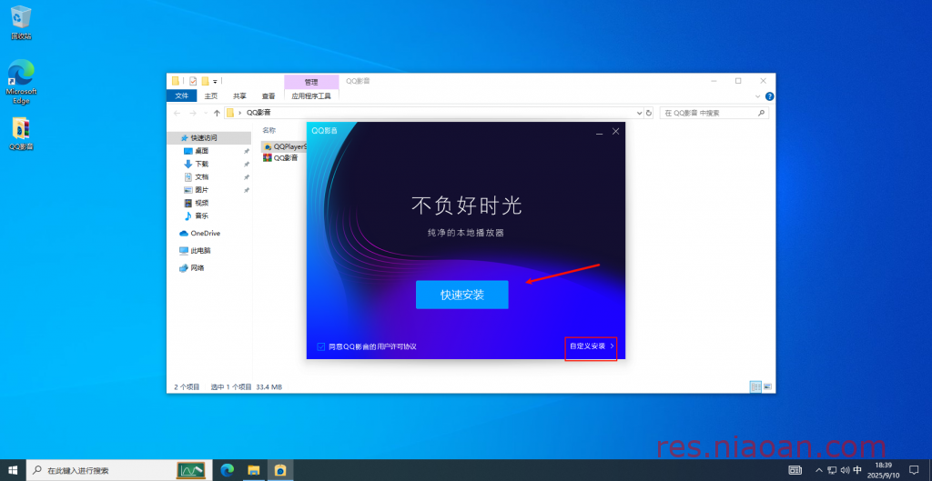Close the QQ影音 installer window

[616, 131]
